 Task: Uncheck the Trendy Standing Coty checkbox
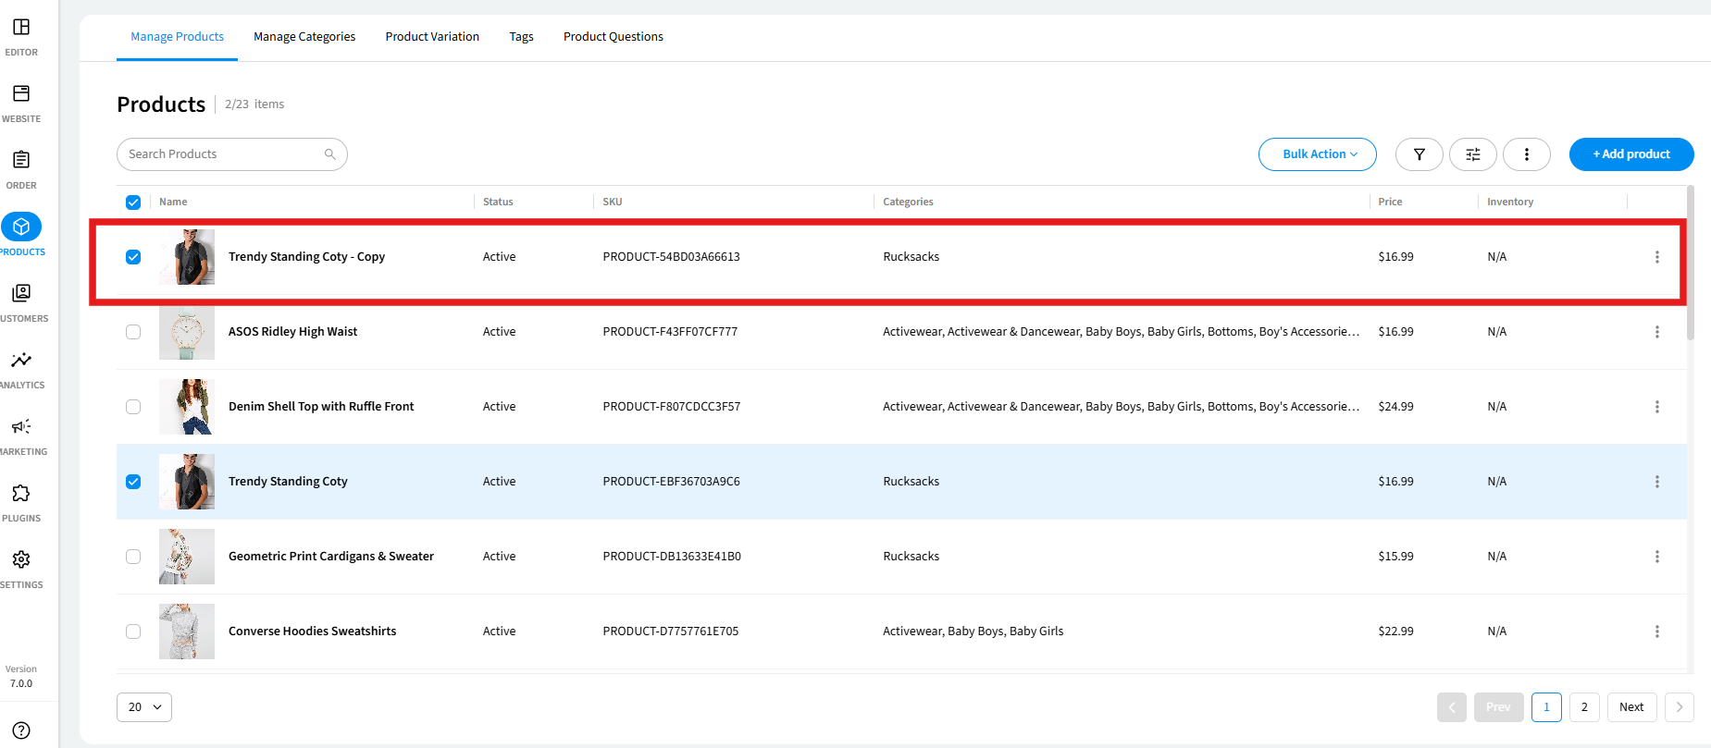[x=133, y=482]
